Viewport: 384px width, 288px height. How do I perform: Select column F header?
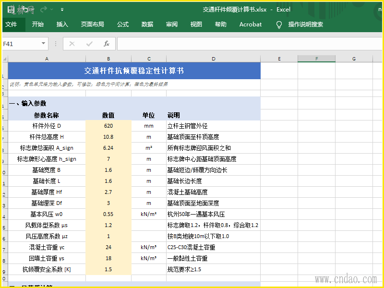pyautogui.click(x=317, y=59)
